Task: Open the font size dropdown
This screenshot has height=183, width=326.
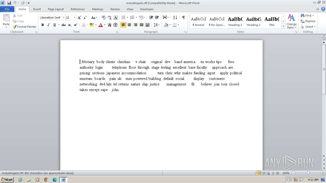Action: click(x=74, y=18)
